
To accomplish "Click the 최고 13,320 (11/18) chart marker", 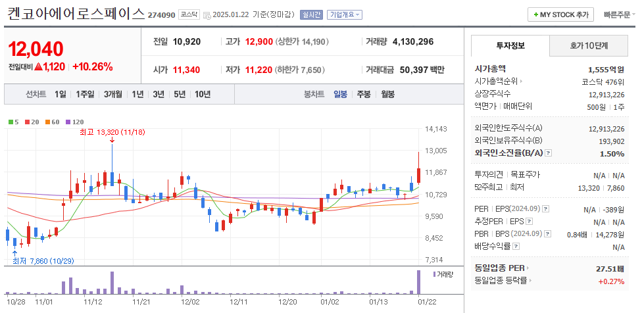I will 112,132.
